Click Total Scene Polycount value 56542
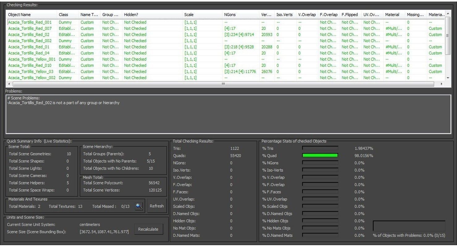The image size is (457, 247). (154, 183)
